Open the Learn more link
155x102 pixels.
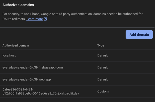[x=35, y=19]
